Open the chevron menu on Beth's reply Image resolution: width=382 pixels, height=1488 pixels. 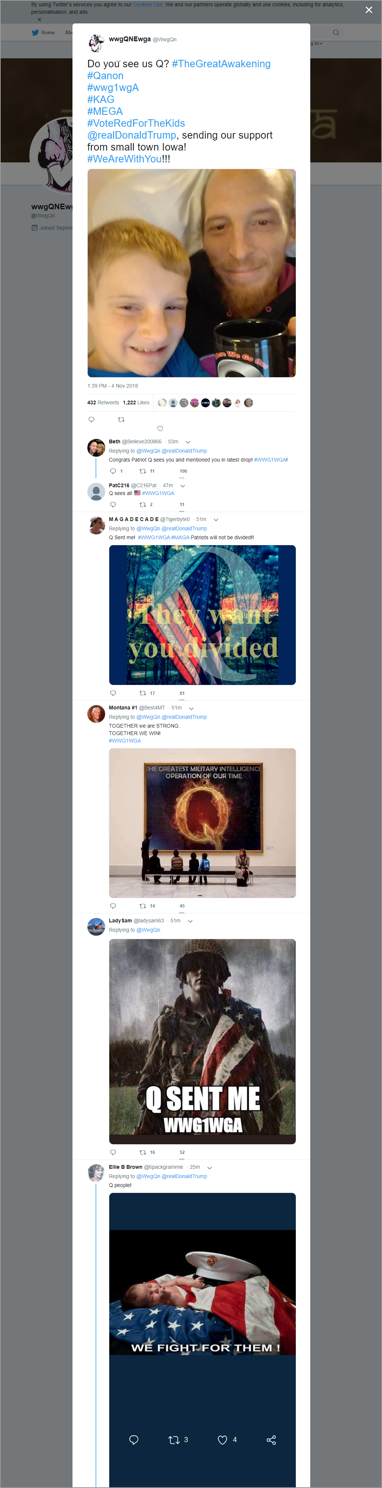[x=188, y=442]
